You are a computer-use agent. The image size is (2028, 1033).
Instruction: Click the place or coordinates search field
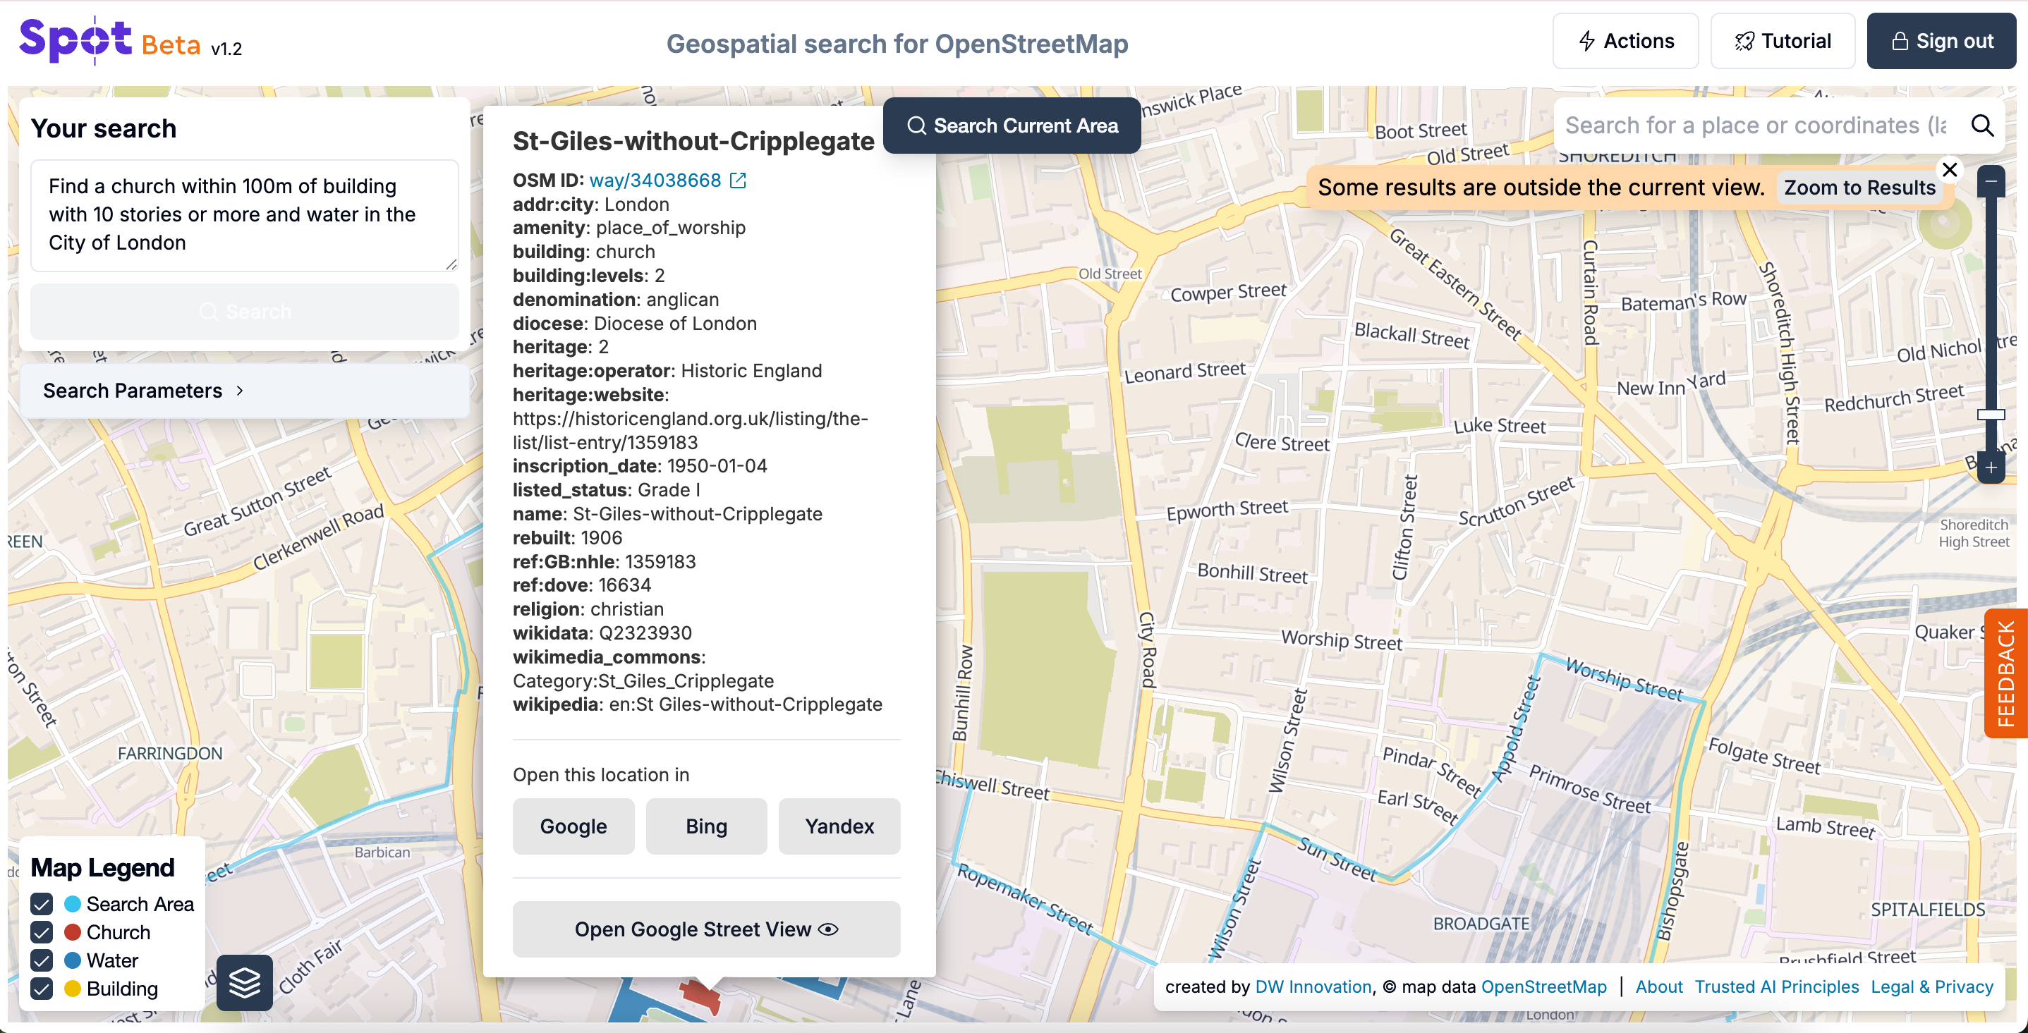[x=1756, y=126]
